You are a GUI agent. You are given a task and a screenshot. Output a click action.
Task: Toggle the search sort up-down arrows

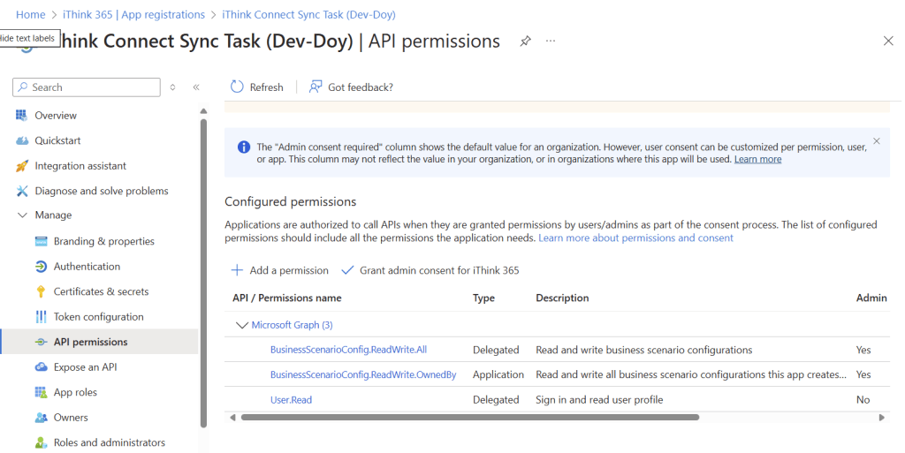pos(173,87)
